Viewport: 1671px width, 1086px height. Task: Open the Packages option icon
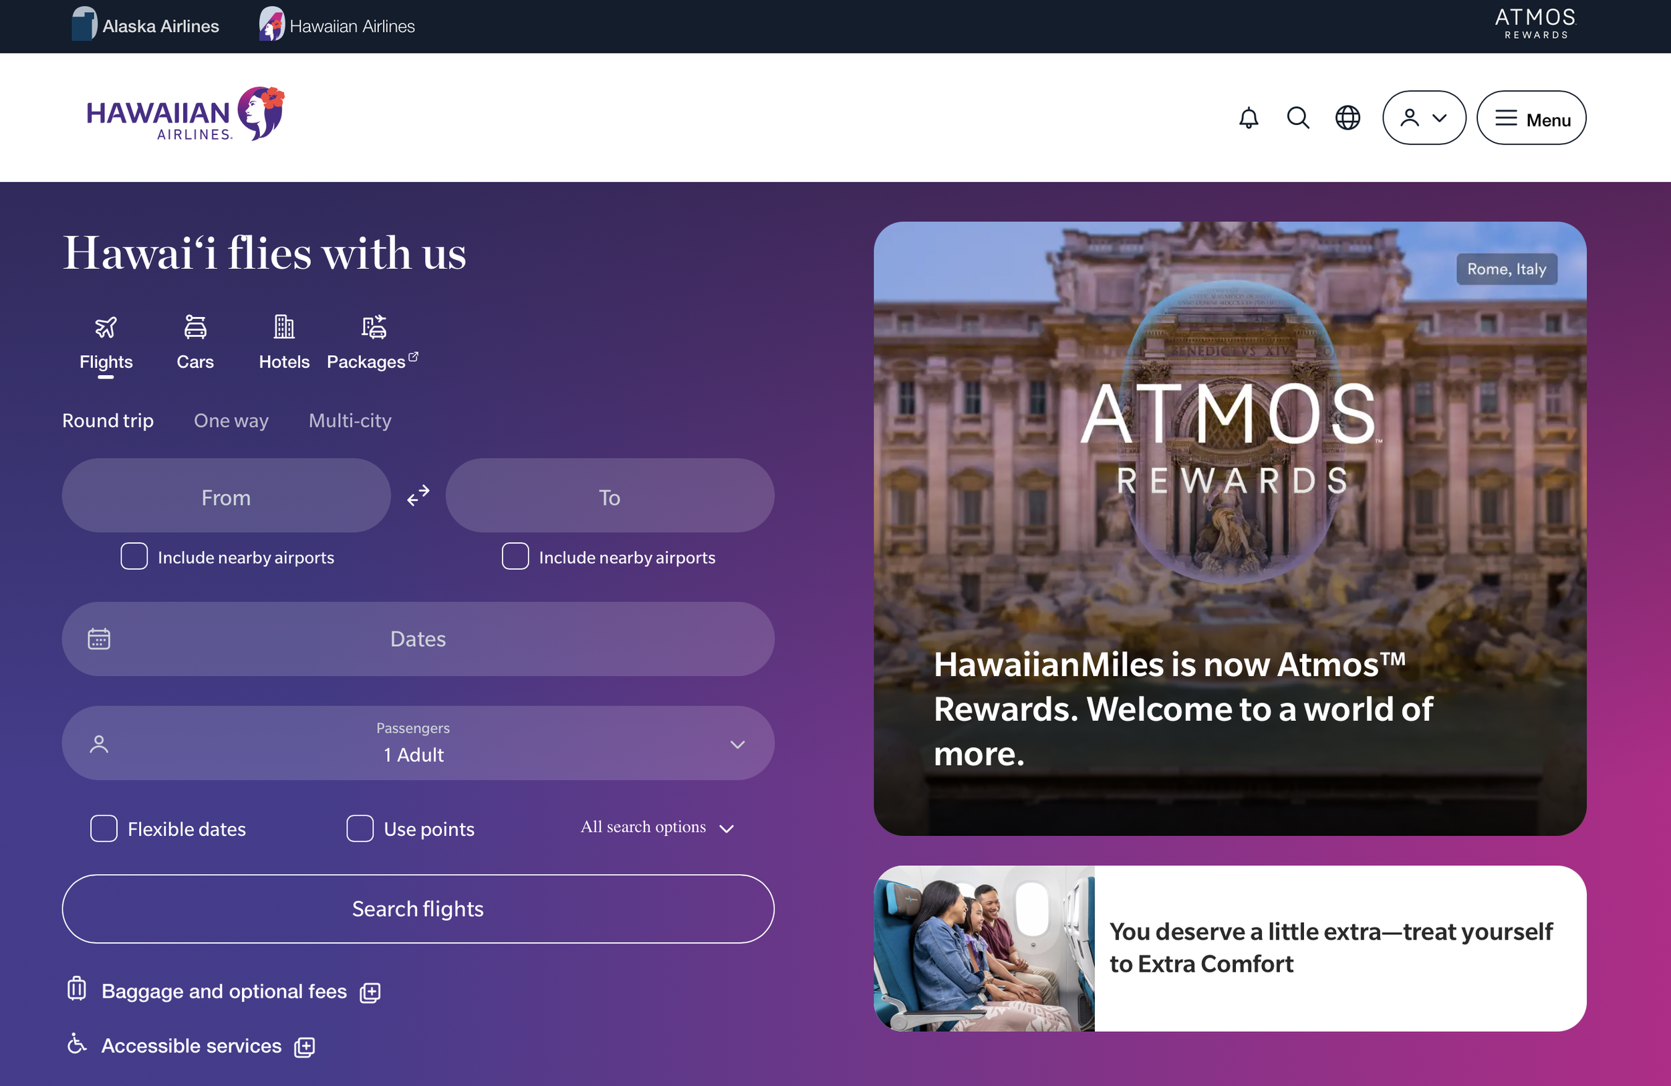pos(374,328)
